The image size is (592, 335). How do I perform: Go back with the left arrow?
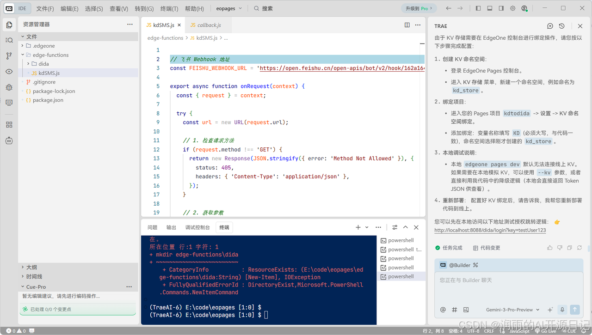pyautogui.click(x=448, y=8)
